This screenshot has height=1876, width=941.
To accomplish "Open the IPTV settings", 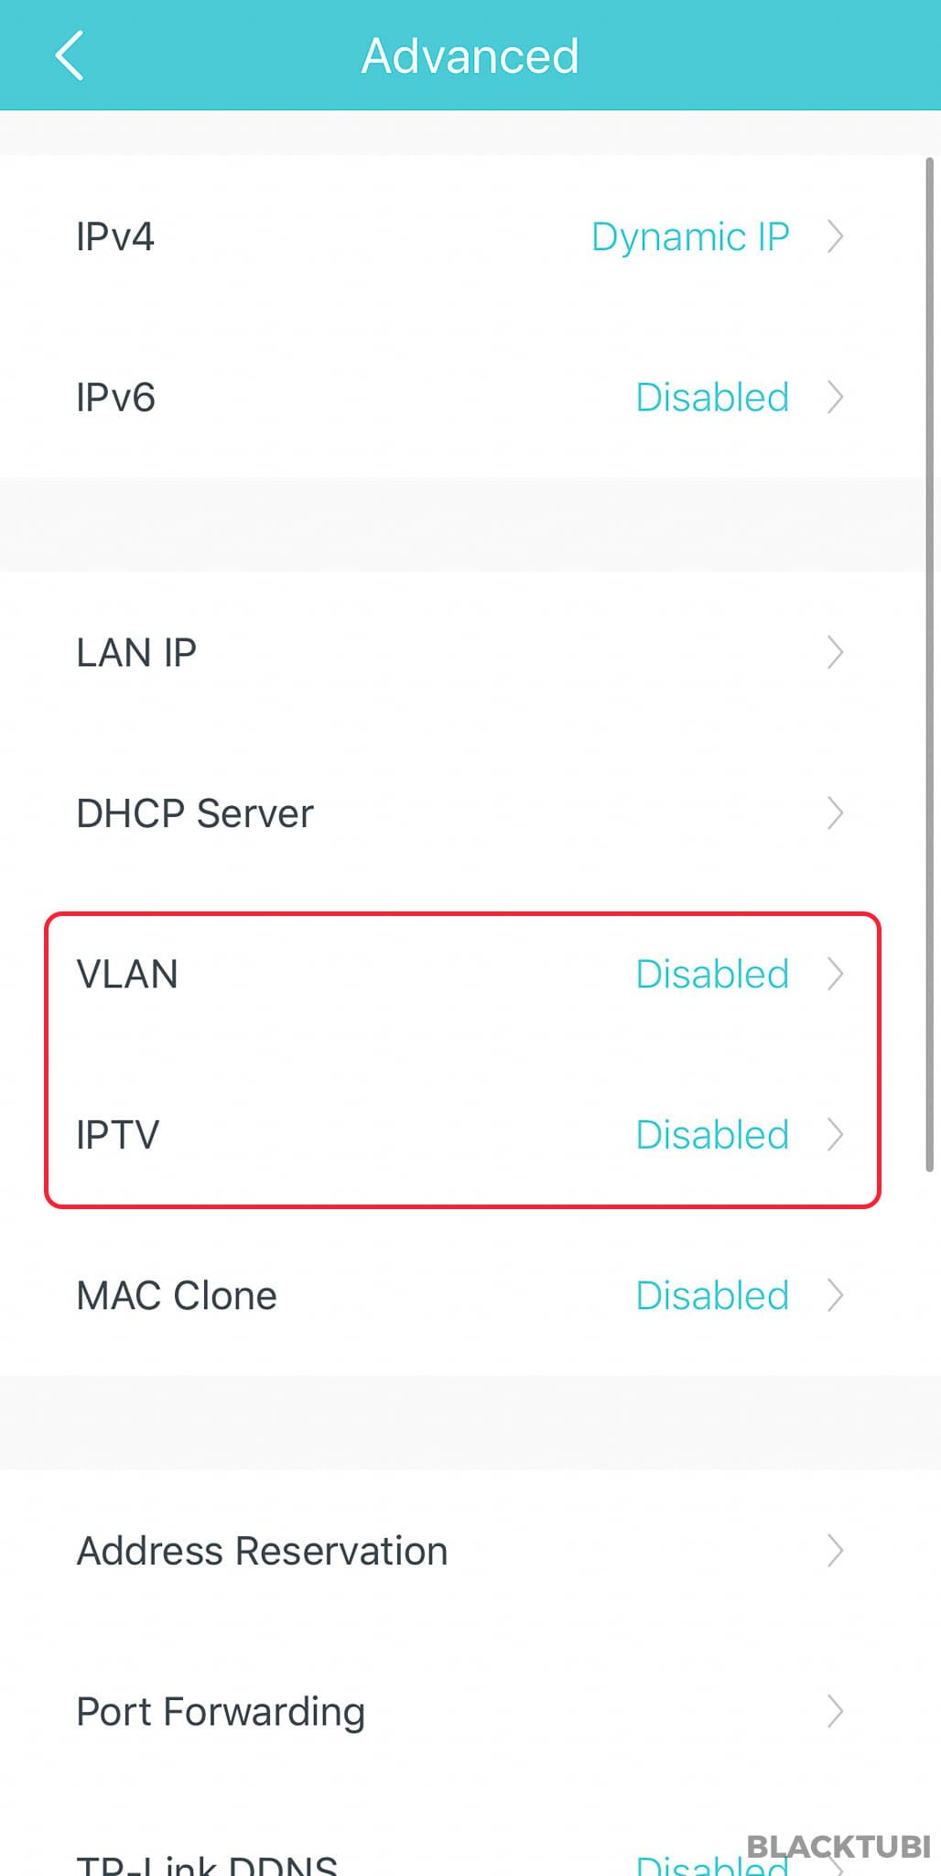I will 461,1135.
